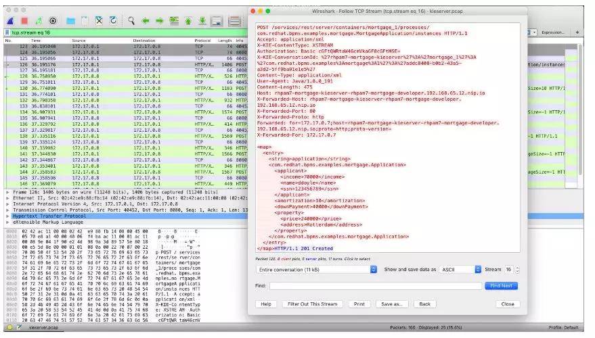Click the Find text input field
This screenshot has height=338, width=595.
point(376,286)
